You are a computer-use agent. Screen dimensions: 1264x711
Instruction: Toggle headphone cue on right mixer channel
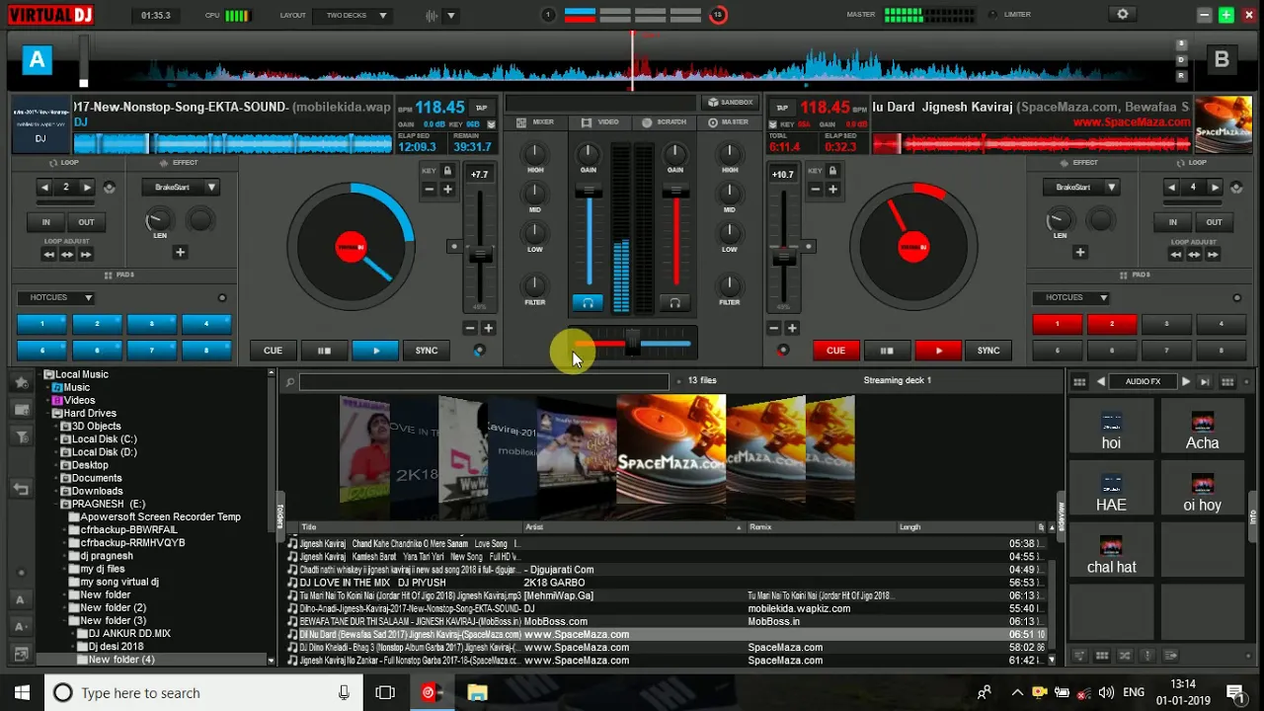click(x=674, y=302)
